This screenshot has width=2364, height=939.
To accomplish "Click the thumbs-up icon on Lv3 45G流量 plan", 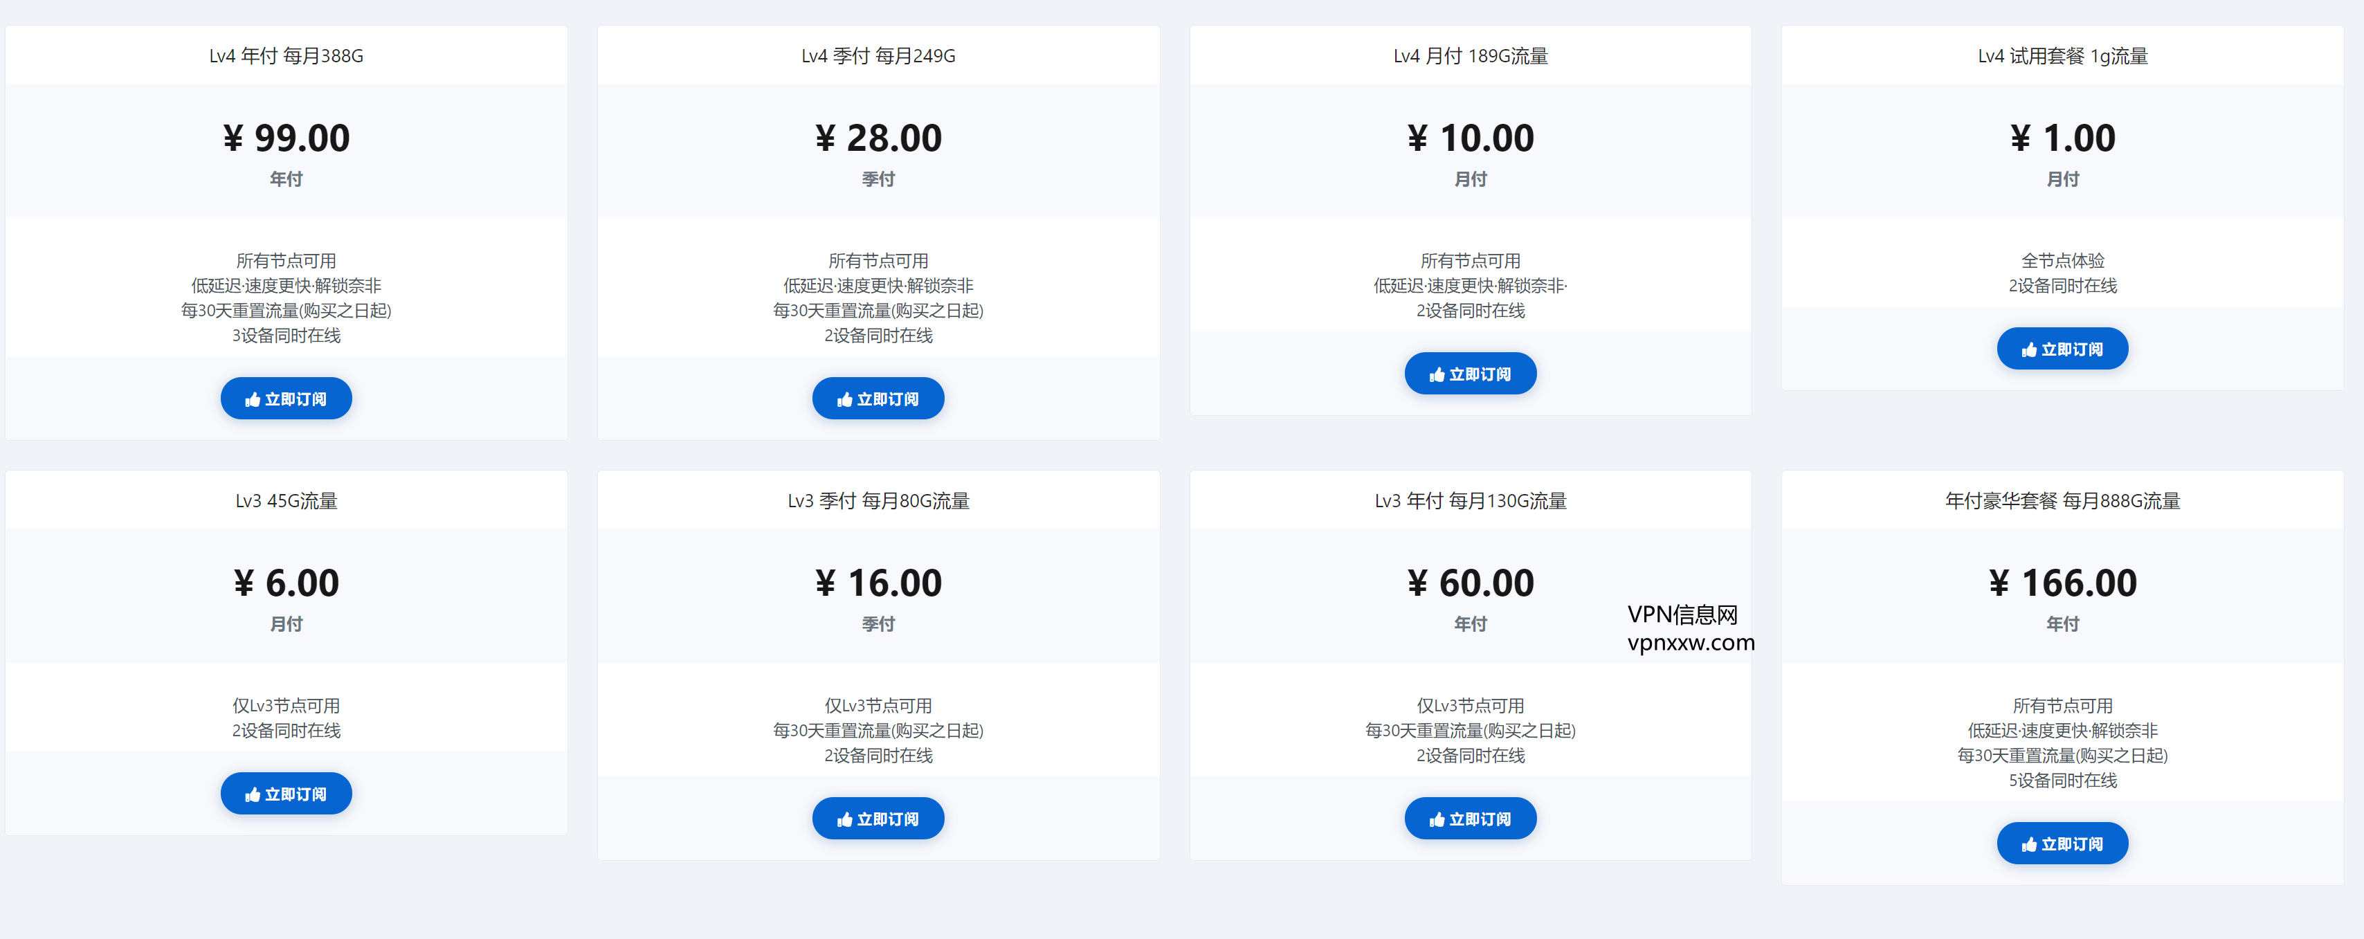I will (x=253, y=795).
